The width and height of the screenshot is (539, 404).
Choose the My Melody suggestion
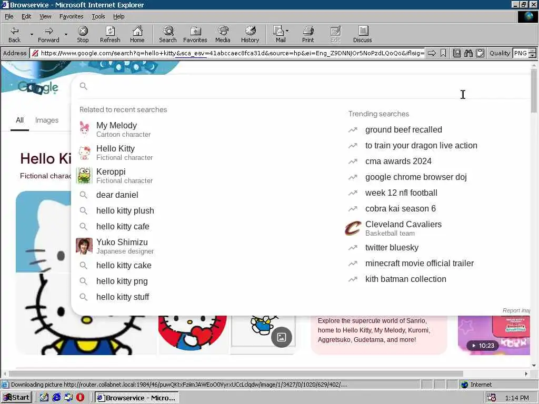206,129
